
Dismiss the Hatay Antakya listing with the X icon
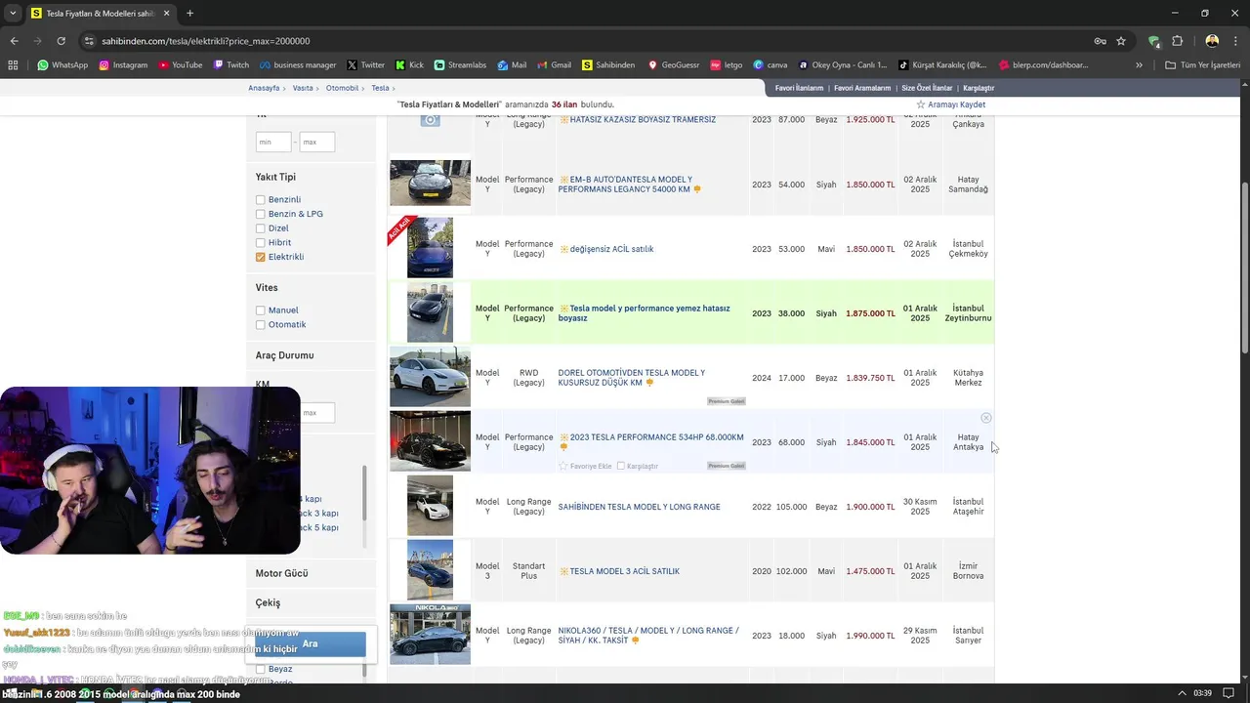(x=986, y=418)
